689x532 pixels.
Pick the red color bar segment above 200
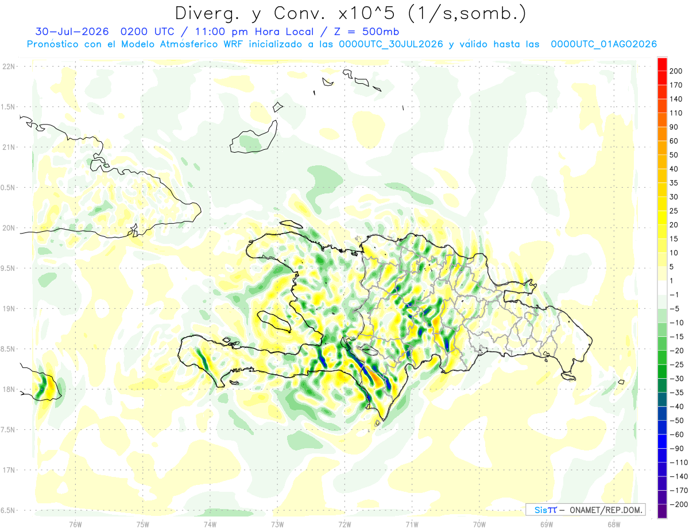click(662, 64)
